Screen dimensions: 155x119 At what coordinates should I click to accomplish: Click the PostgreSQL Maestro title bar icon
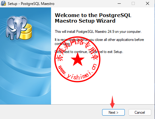pos(3,3)
